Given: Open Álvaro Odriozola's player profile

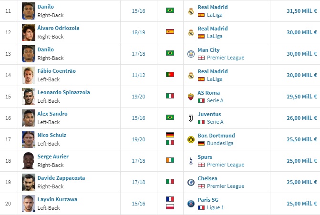Looking at the screenshot, I should coord(58,28).
